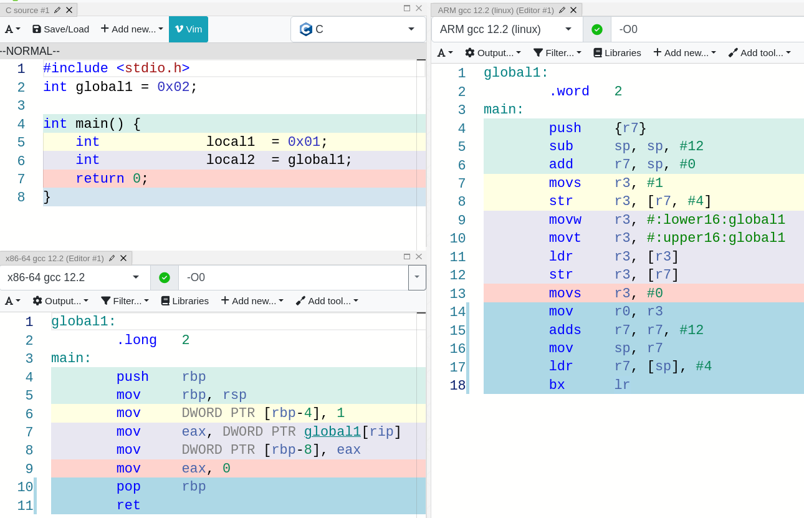Screen dimensions: 804x518
Task: Maximize the C source editor pane
Action: pyautogui.click(x=407, y=8)
